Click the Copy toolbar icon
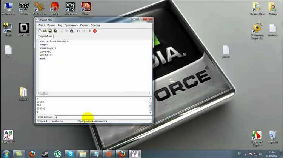 pyautogui.click(x=66, y=31)
